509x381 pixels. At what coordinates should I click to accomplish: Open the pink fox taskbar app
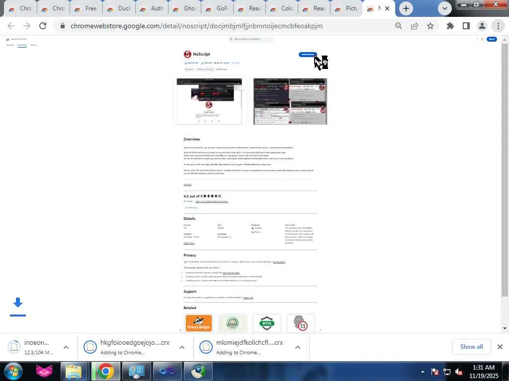pos(44,371)
